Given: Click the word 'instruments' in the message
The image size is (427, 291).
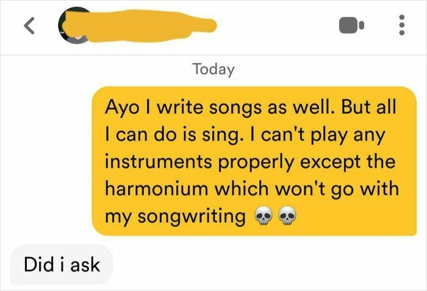Looking at the screenshot, I should (x=158, y=161).
